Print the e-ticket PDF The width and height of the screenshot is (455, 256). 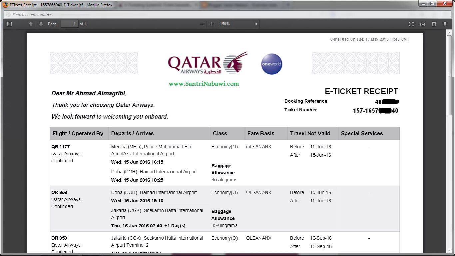[423, 24]
